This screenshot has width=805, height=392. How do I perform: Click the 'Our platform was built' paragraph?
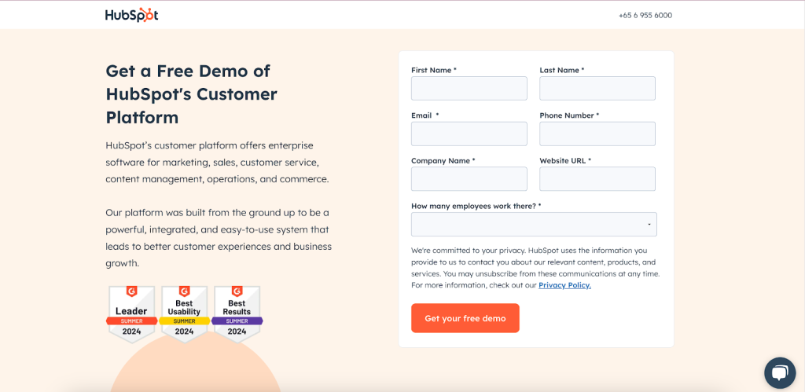pos(219,238)
